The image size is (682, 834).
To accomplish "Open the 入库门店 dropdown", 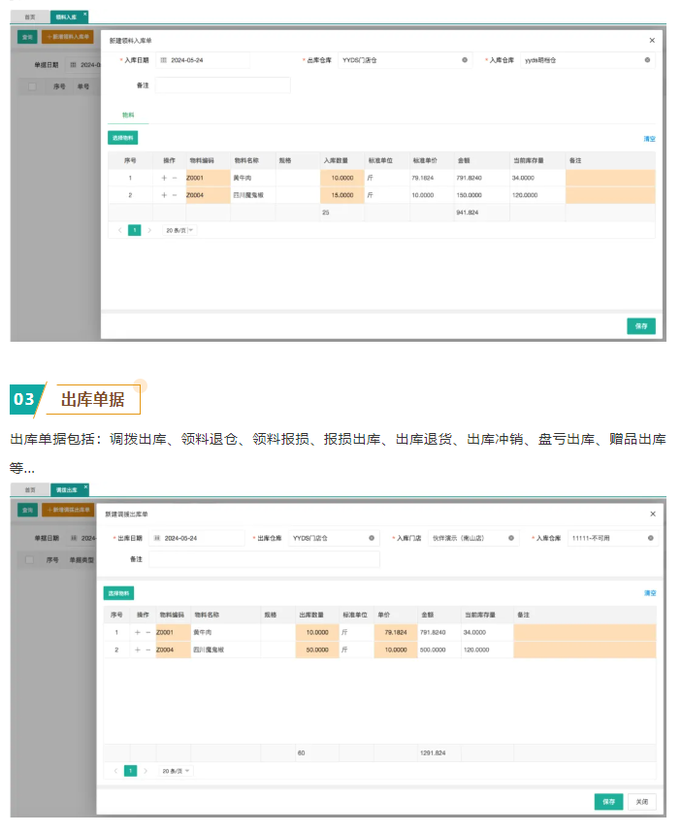I will 473,538.
